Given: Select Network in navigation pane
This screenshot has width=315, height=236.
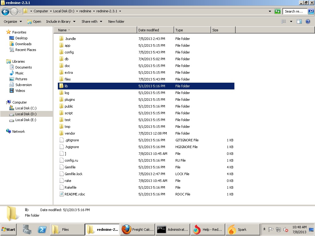Looking at the screenshot, I should pyautogui.click(x=18, y=132).
